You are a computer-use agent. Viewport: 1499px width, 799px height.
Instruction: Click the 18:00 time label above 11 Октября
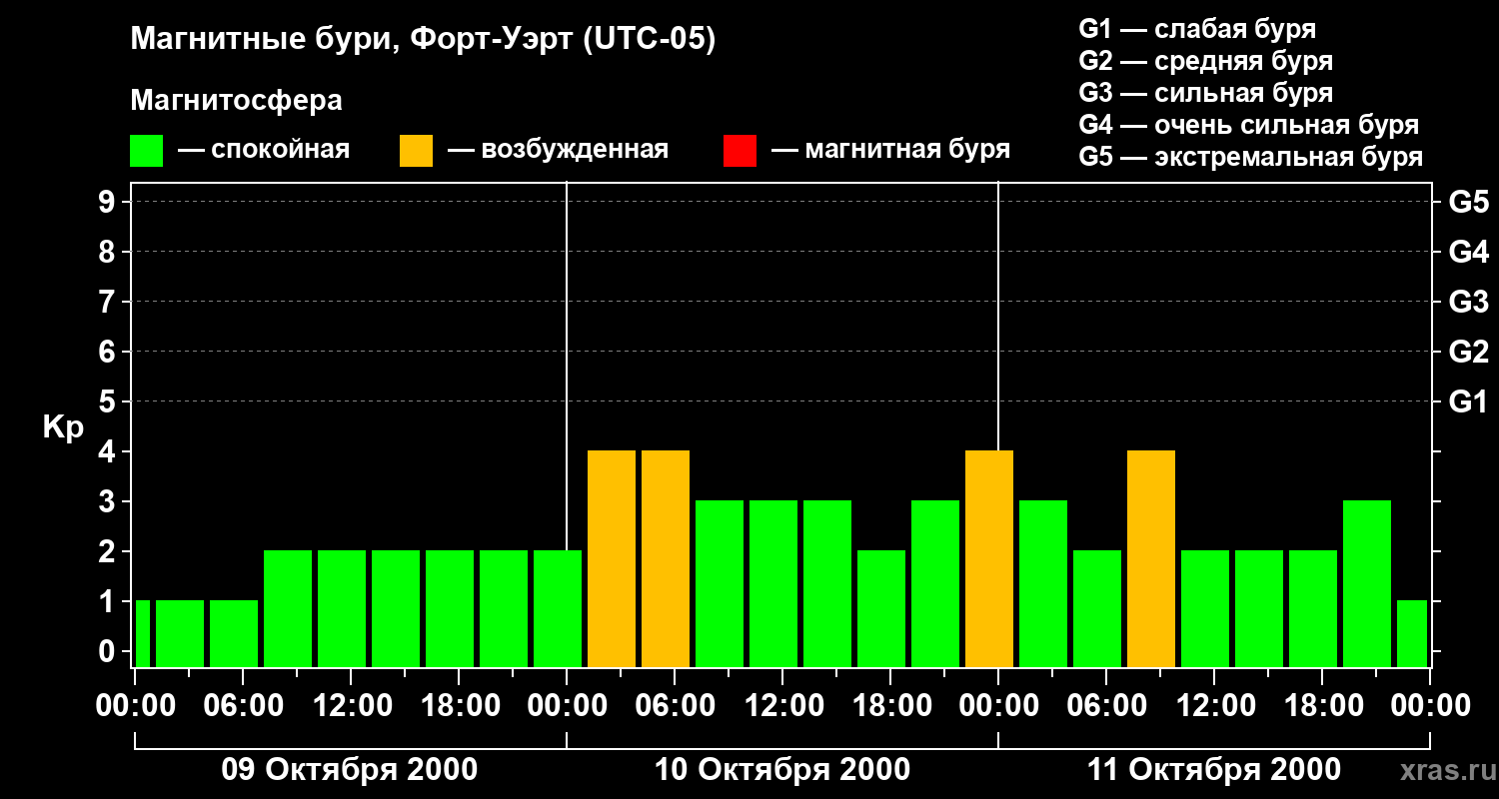click(1322, 705)
